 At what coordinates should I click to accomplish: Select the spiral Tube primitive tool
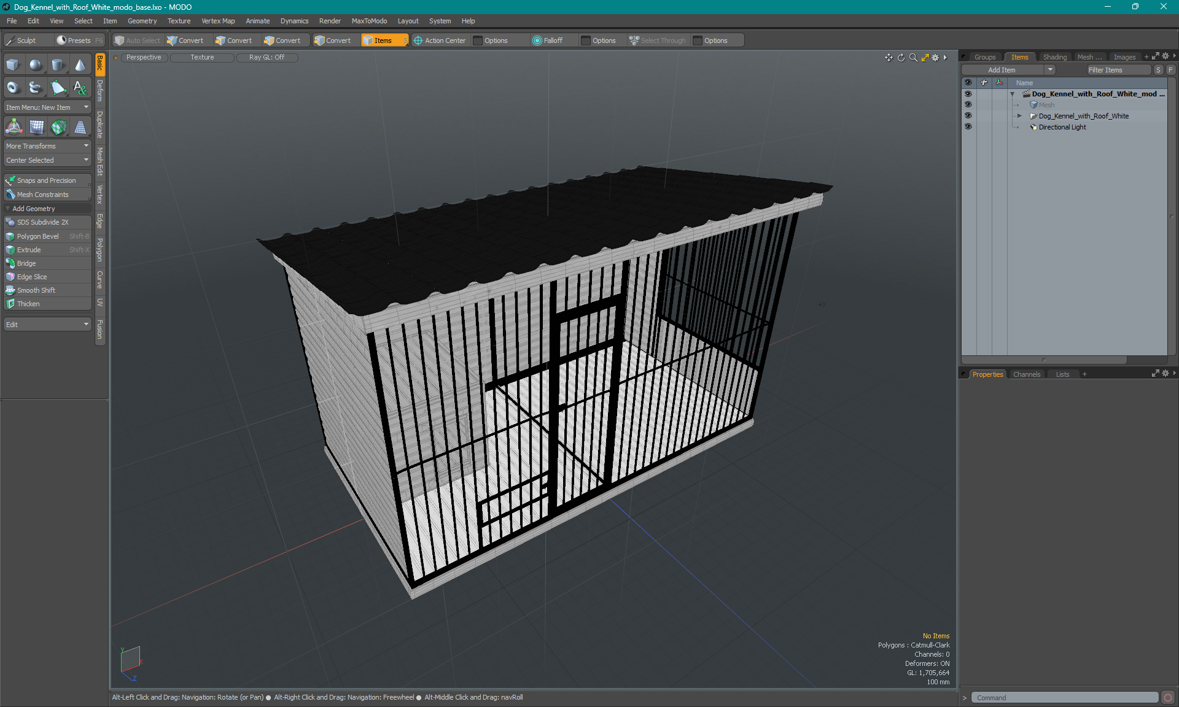tap(36, 87)
